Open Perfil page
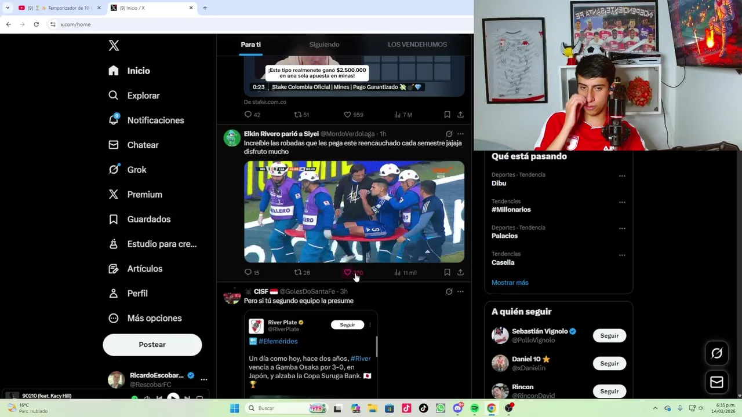Viewport: 742px width, 417px height. [x=128, y=293]
